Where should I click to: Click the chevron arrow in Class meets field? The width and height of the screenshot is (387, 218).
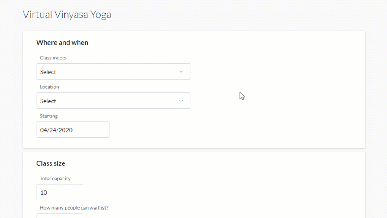tap(181, 71)
